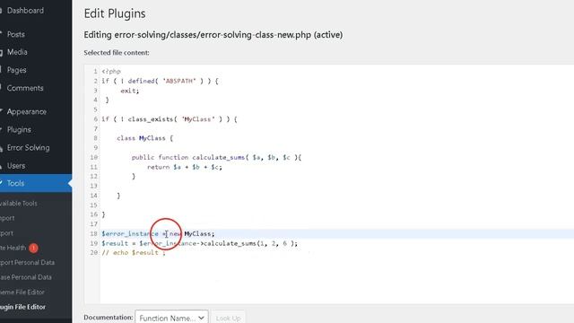Image resolution: width=574 pixels, height=323 pixels.
Task: Open the Function Name documentation dropdown
Action: point(171,318)
